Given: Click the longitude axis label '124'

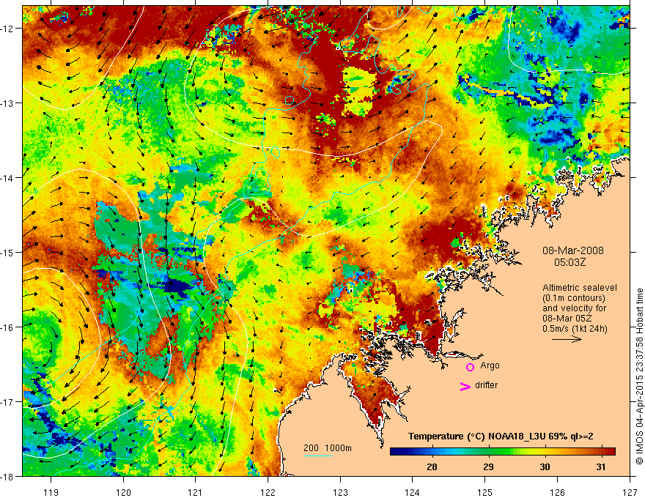Looking at the screenshot, I should [x=413, y=492].
